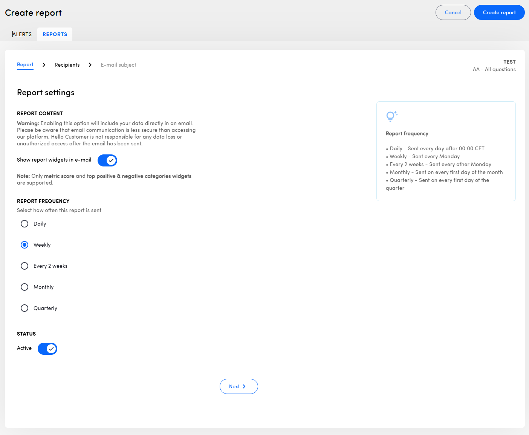Choose the Weekly radio button
Screen dimensions: 529x435
(x=24, y=245)
